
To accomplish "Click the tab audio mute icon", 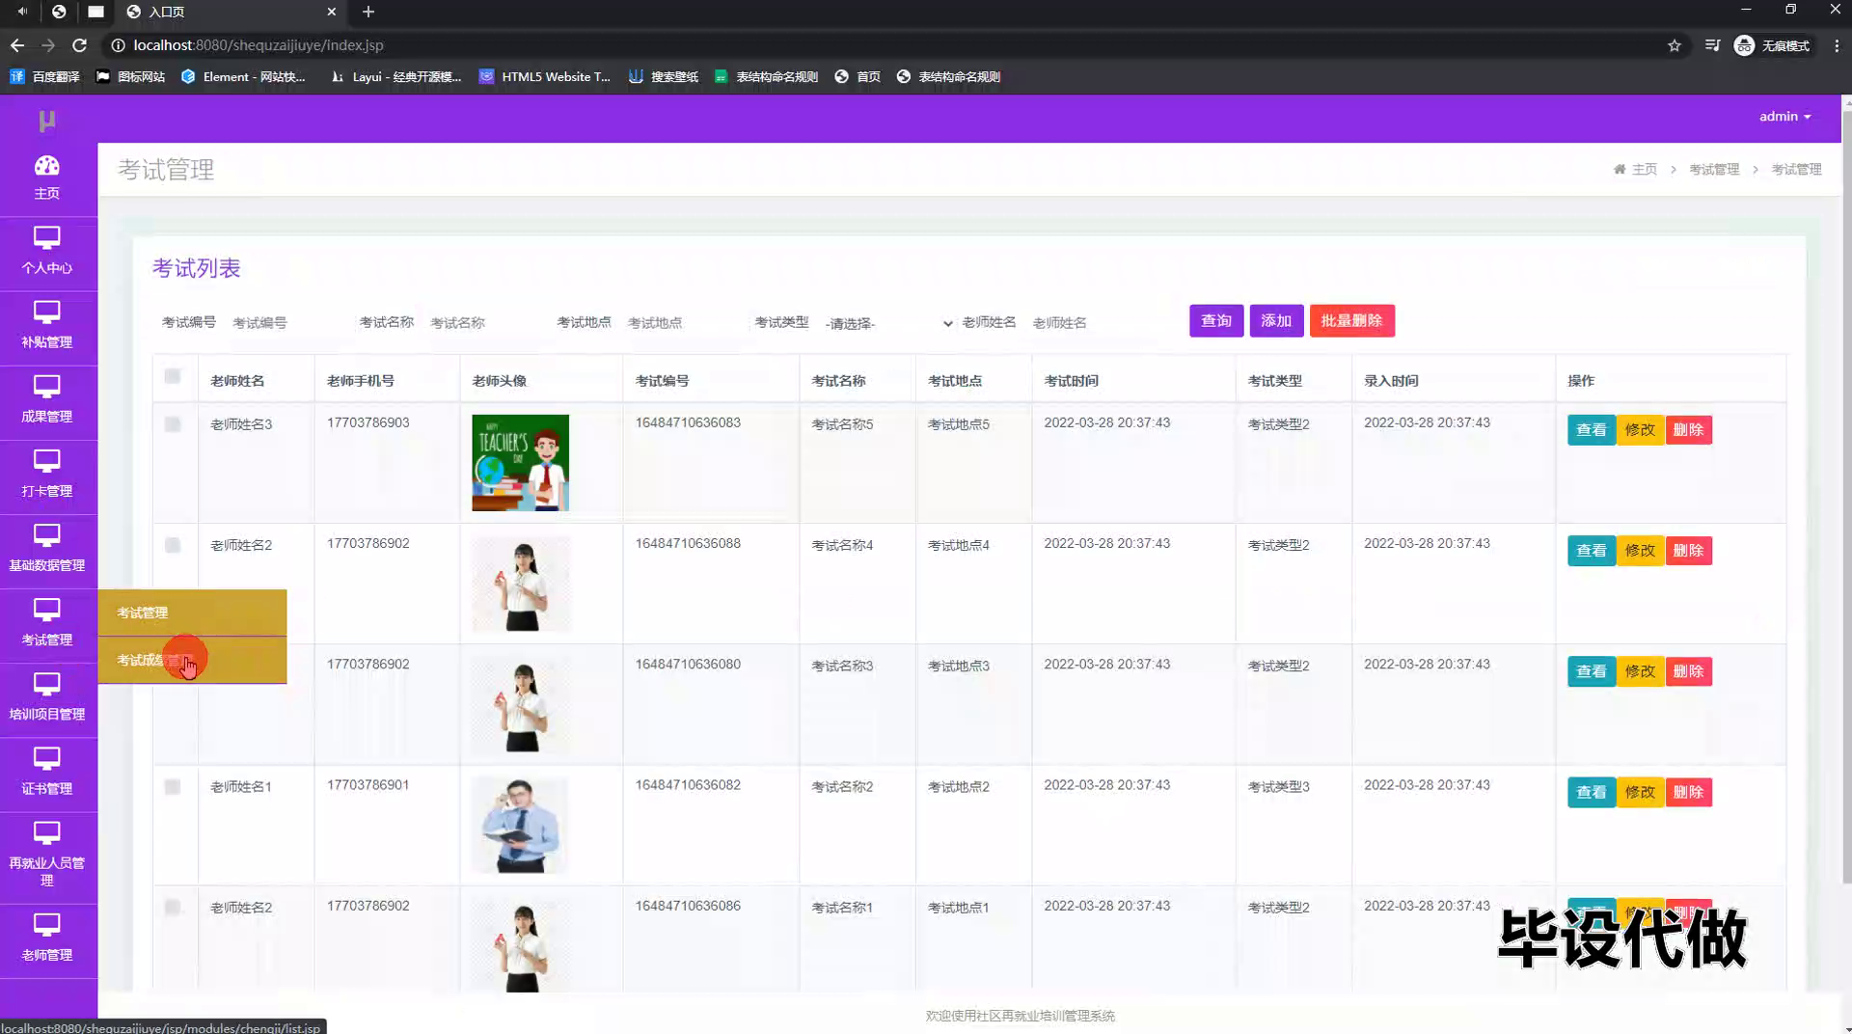I will click(x=22, y=12).
